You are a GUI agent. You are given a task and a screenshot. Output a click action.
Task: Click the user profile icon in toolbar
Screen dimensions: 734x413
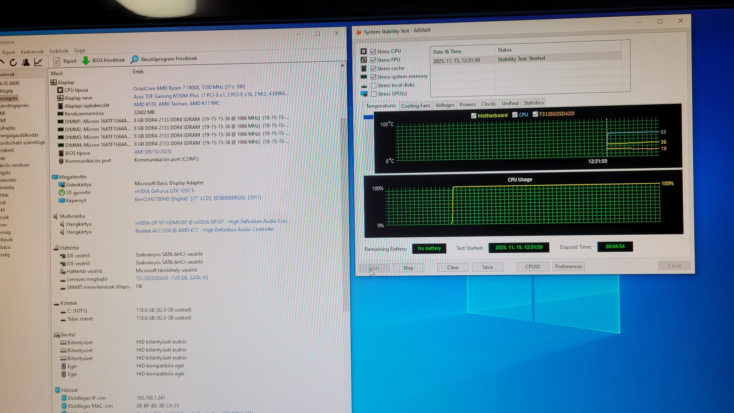pos(26,62)
